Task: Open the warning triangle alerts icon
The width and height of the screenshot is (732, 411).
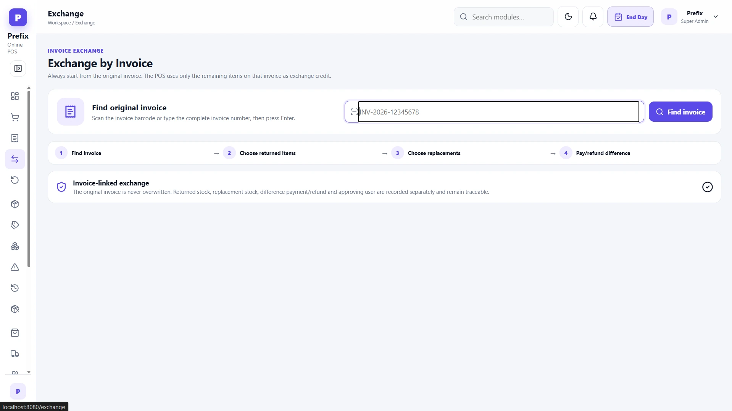Action: [15, 267]
